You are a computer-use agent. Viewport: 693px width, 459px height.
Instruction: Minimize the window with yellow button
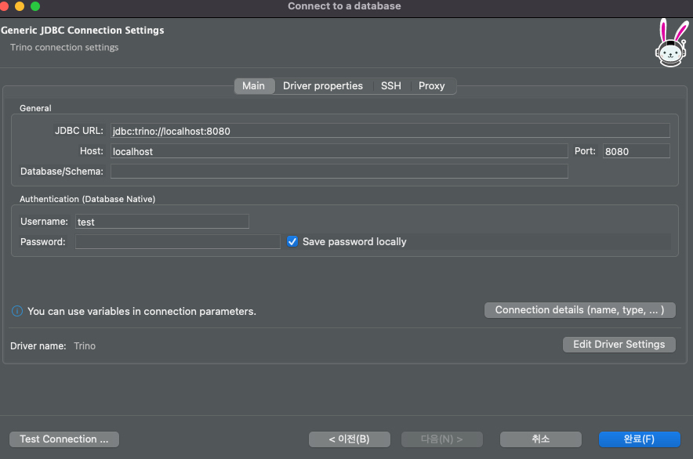(20, 6)
